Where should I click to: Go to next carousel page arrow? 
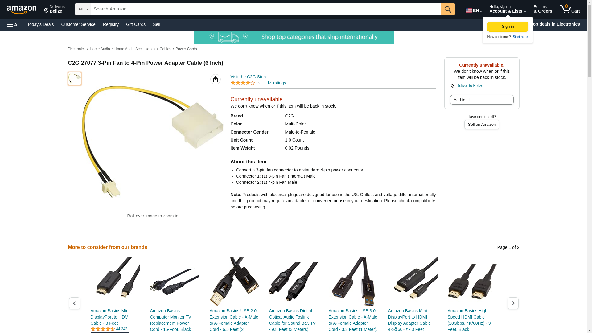click(513, 303)
